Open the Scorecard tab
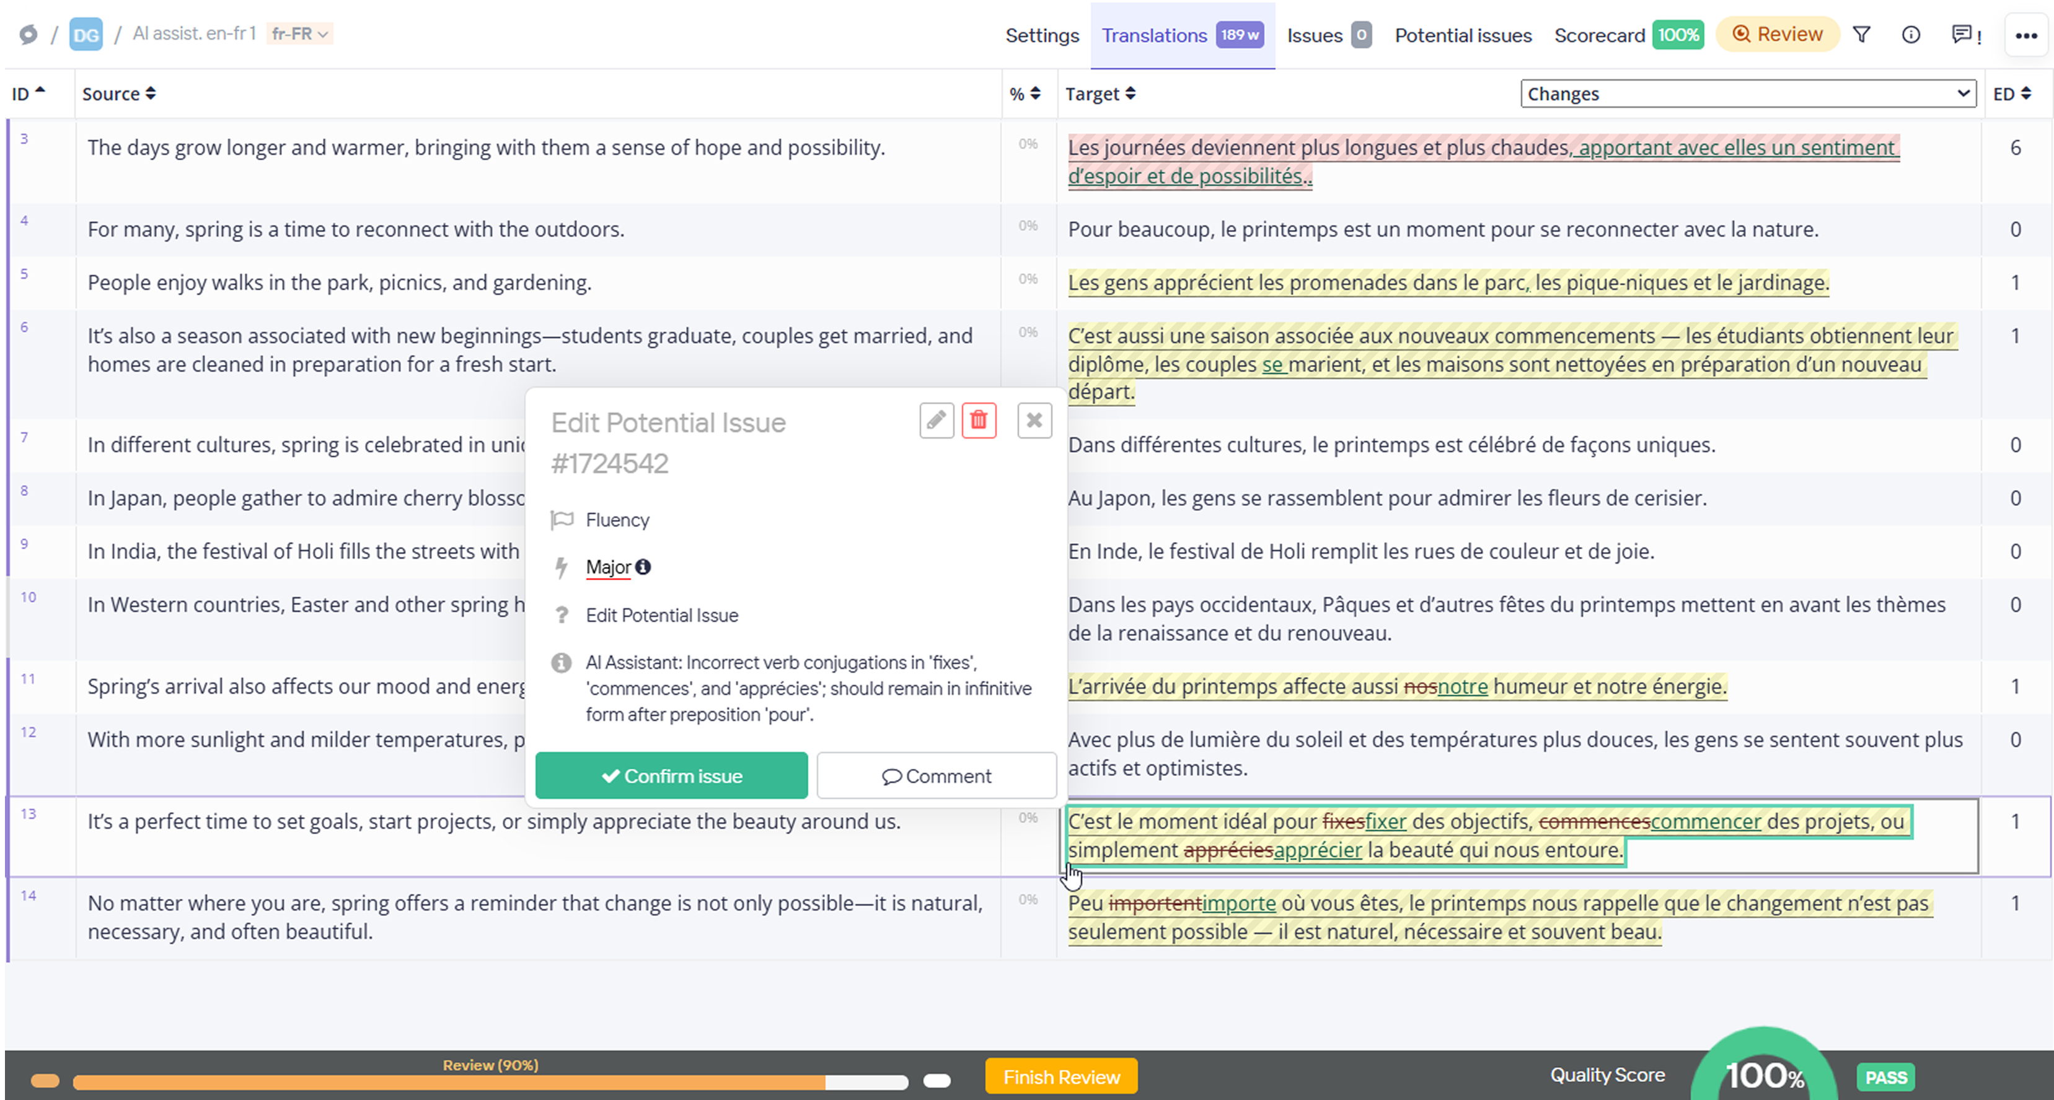Viewport: 2054px width, 1100px height. click(1598, 35)
